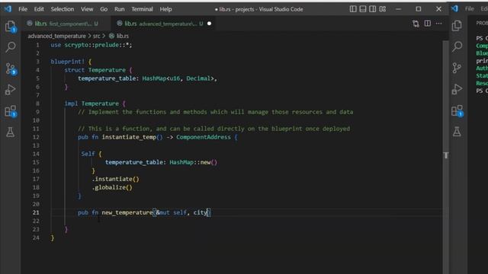This screenshot has width=488, height=274.
Task: Open the File menu
Action: 23,9
